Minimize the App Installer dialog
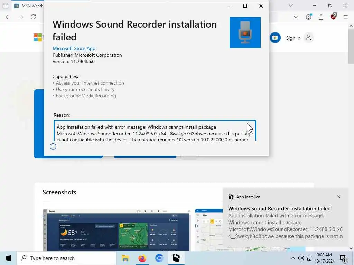This screenshot has height=265, width=354. 229,6
